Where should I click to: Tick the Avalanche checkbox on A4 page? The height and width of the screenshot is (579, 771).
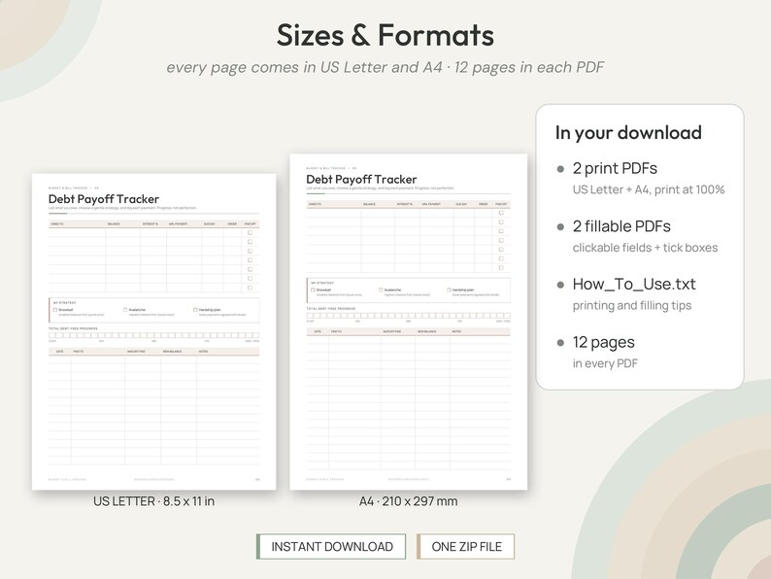pos(381,289)
